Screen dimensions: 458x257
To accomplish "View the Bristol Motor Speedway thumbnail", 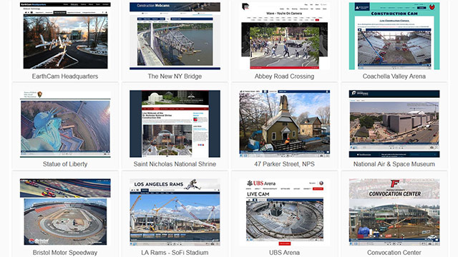I will click(65, 212).
